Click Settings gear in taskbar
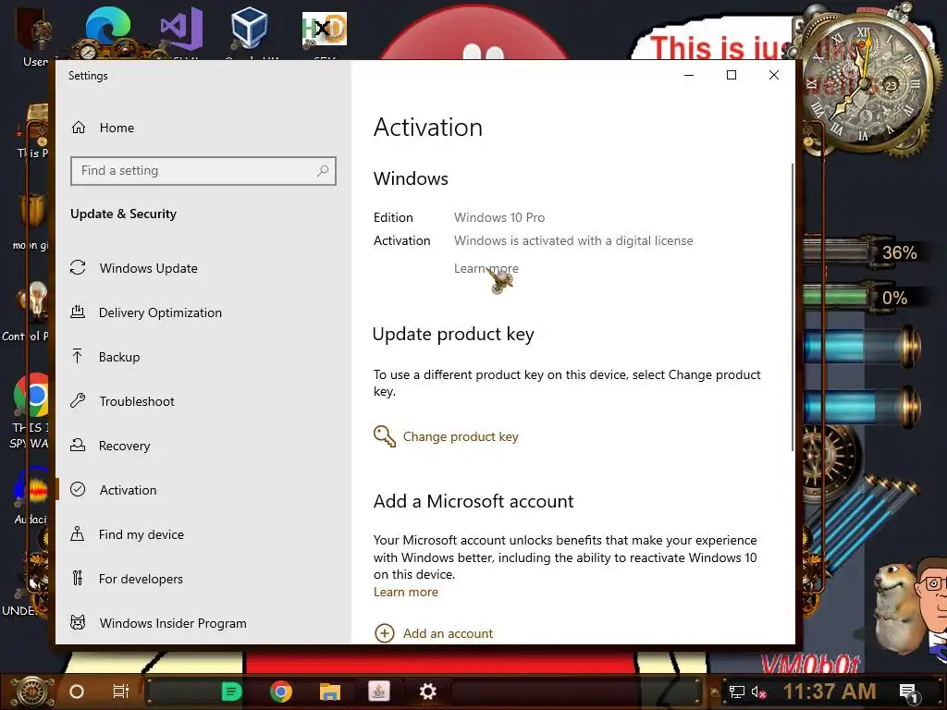This screenshot has width=947, height=710. tap(427, 692)
